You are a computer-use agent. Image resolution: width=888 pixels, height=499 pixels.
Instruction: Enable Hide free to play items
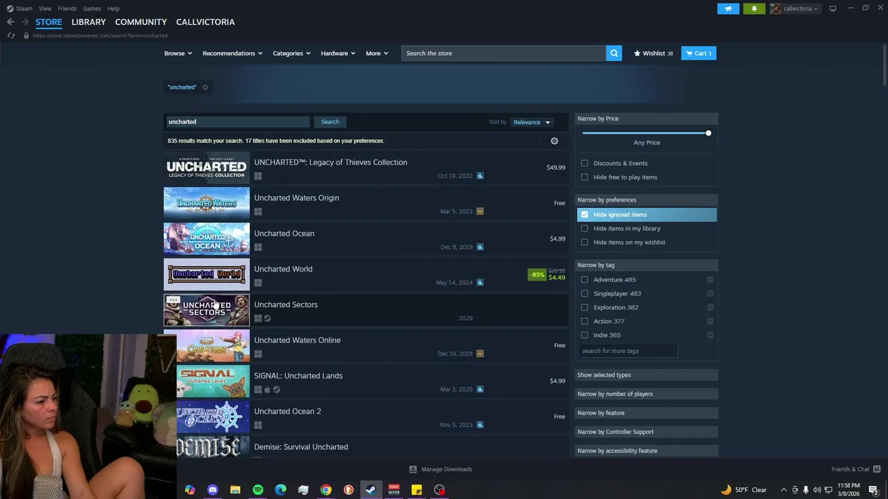(585, 177)
